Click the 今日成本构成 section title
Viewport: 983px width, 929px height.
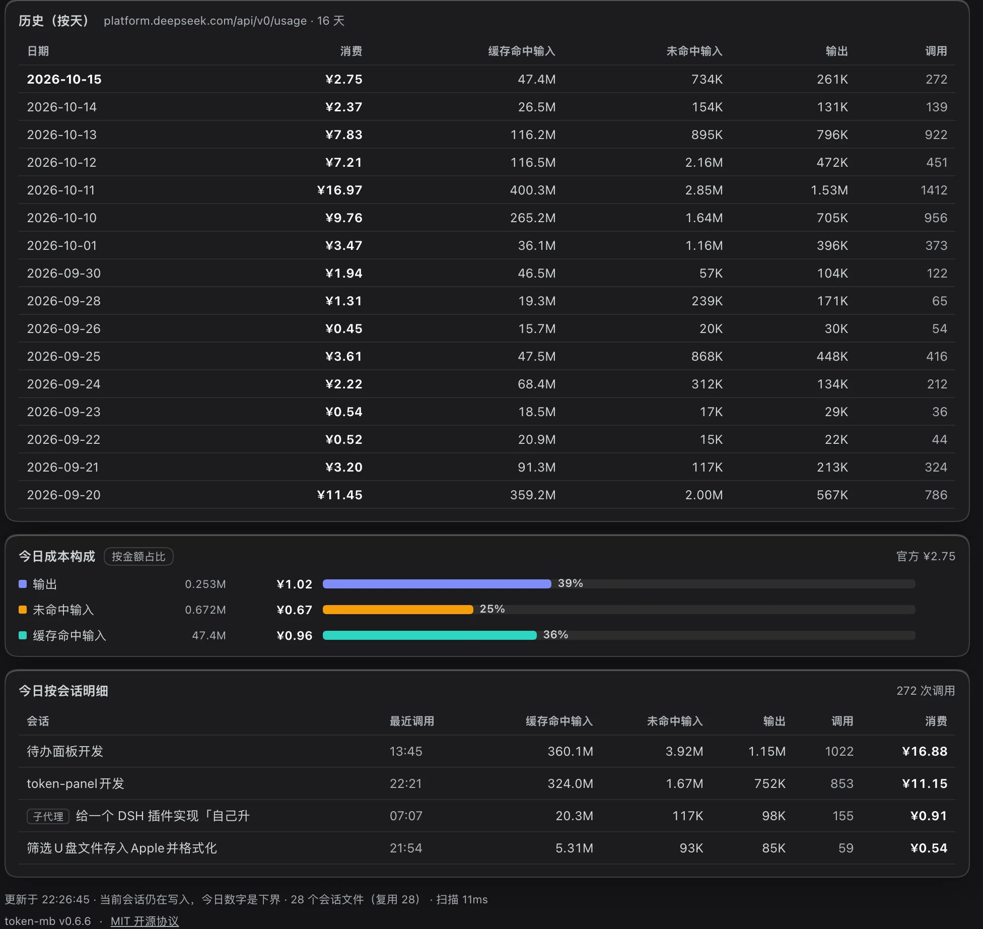(x=57, y=556)
